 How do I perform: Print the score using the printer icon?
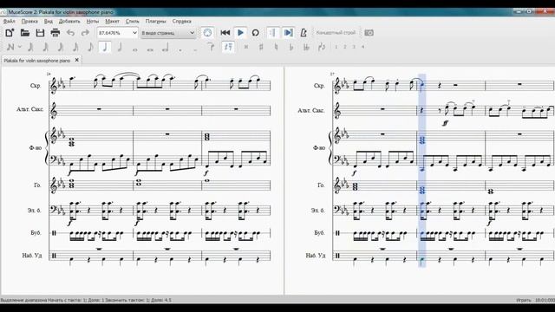tap(55, 33)
